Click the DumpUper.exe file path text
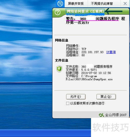Image resolution: width=130 pixels, height=137 pixels. 89,78
